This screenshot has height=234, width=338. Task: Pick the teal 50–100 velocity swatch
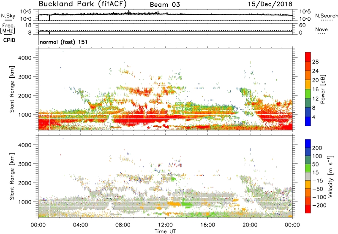[308, 160]
